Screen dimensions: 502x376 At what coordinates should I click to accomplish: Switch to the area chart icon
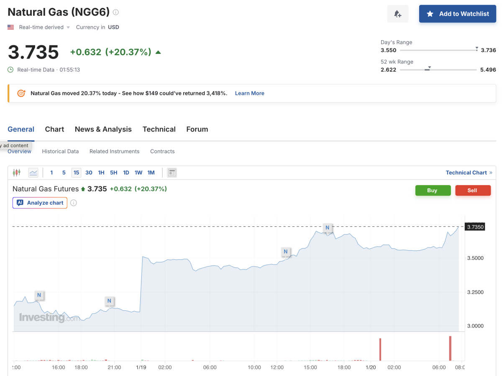[33, 173]
